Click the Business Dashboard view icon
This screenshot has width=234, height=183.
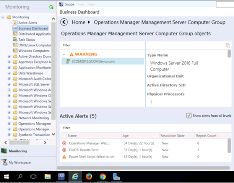point(15,28)
